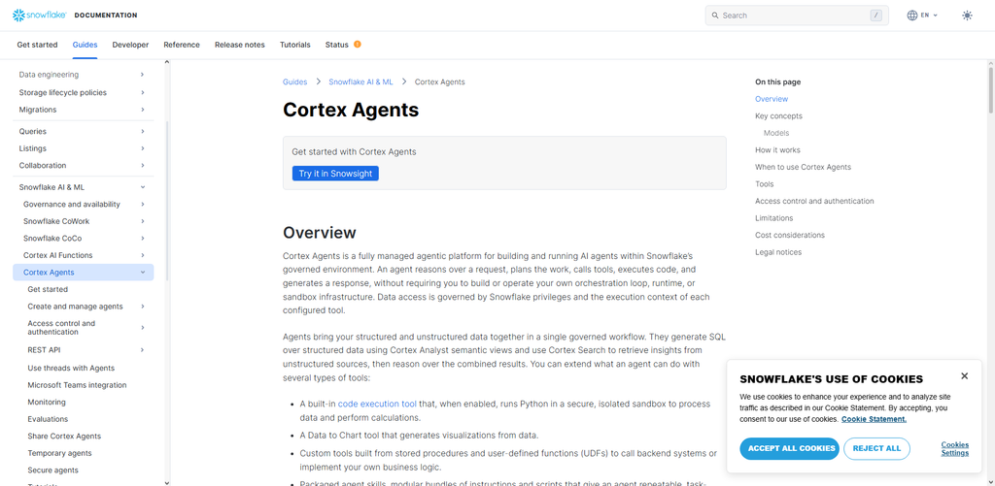Expand the Storage lifecycle policies chevron

pos(143,92)
